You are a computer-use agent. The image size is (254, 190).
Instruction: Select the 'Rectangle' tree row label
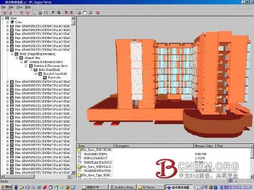coord(54,78)
